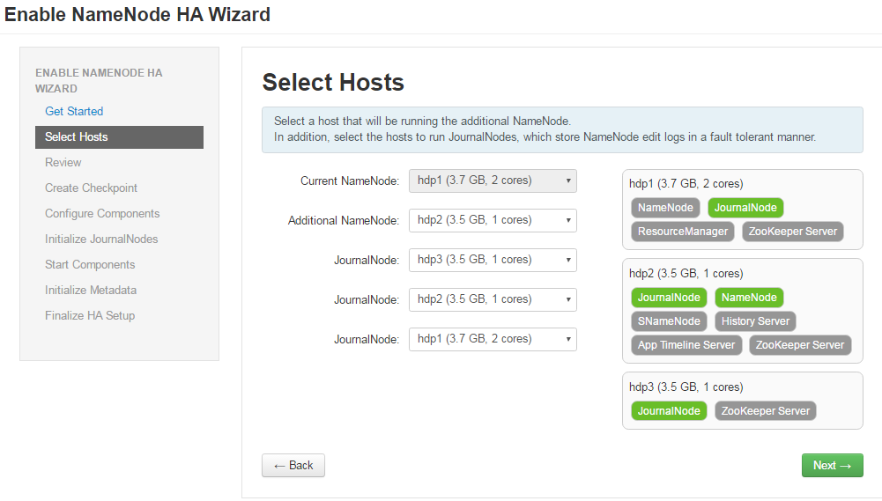
Task: Select the Select Hosts wizard step
Action: tap(119, 137)
